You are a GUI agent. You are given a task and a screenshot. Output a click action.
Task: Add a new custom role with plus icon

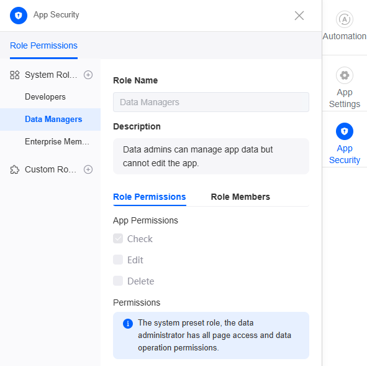[x=88, y=169]
